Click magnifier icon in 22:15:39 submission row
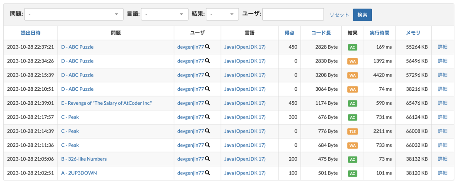The width and height of the screenshot is (458, 184). coord(208,75)
